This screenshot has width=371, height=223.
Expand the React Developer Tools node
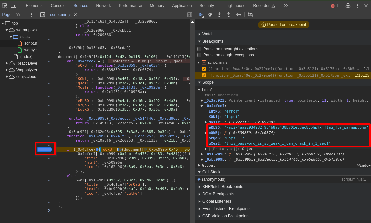[x=7, y=63]
